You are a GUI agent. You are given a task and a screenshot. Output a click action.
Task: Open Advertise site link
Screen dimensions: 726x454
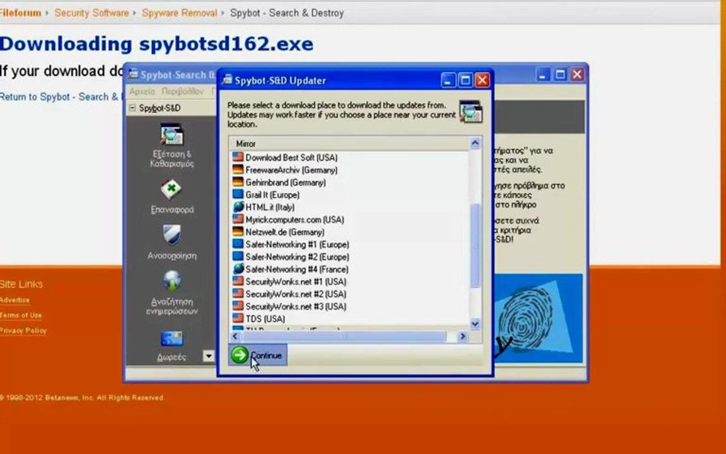tap(14, 300)
